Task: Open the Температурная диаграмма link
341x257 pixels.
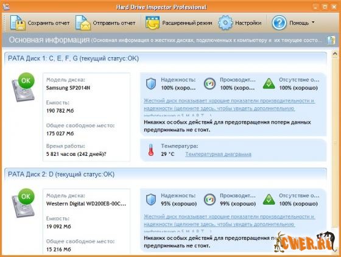Action: point(218,154)
